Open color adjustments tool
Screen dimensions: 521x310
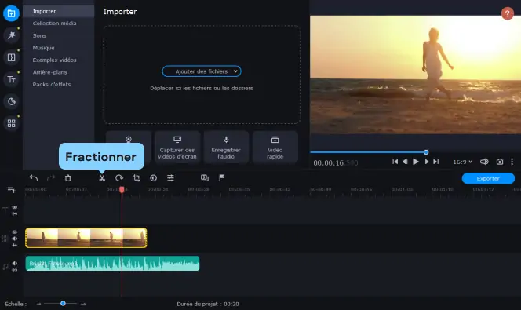[x=153, y=178]
